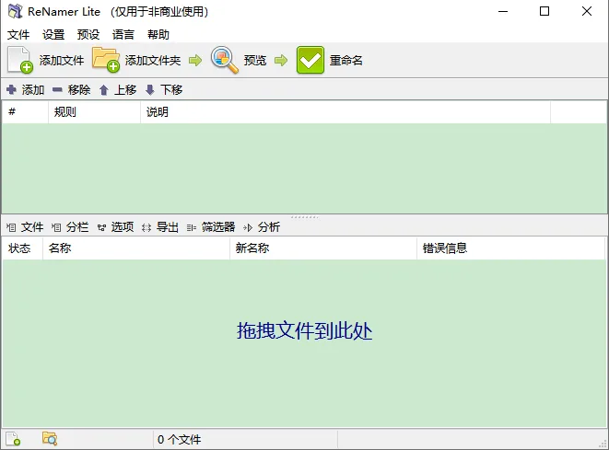Click the # column header in rules list
Viewport: 609px width, 450px height.
25,112
